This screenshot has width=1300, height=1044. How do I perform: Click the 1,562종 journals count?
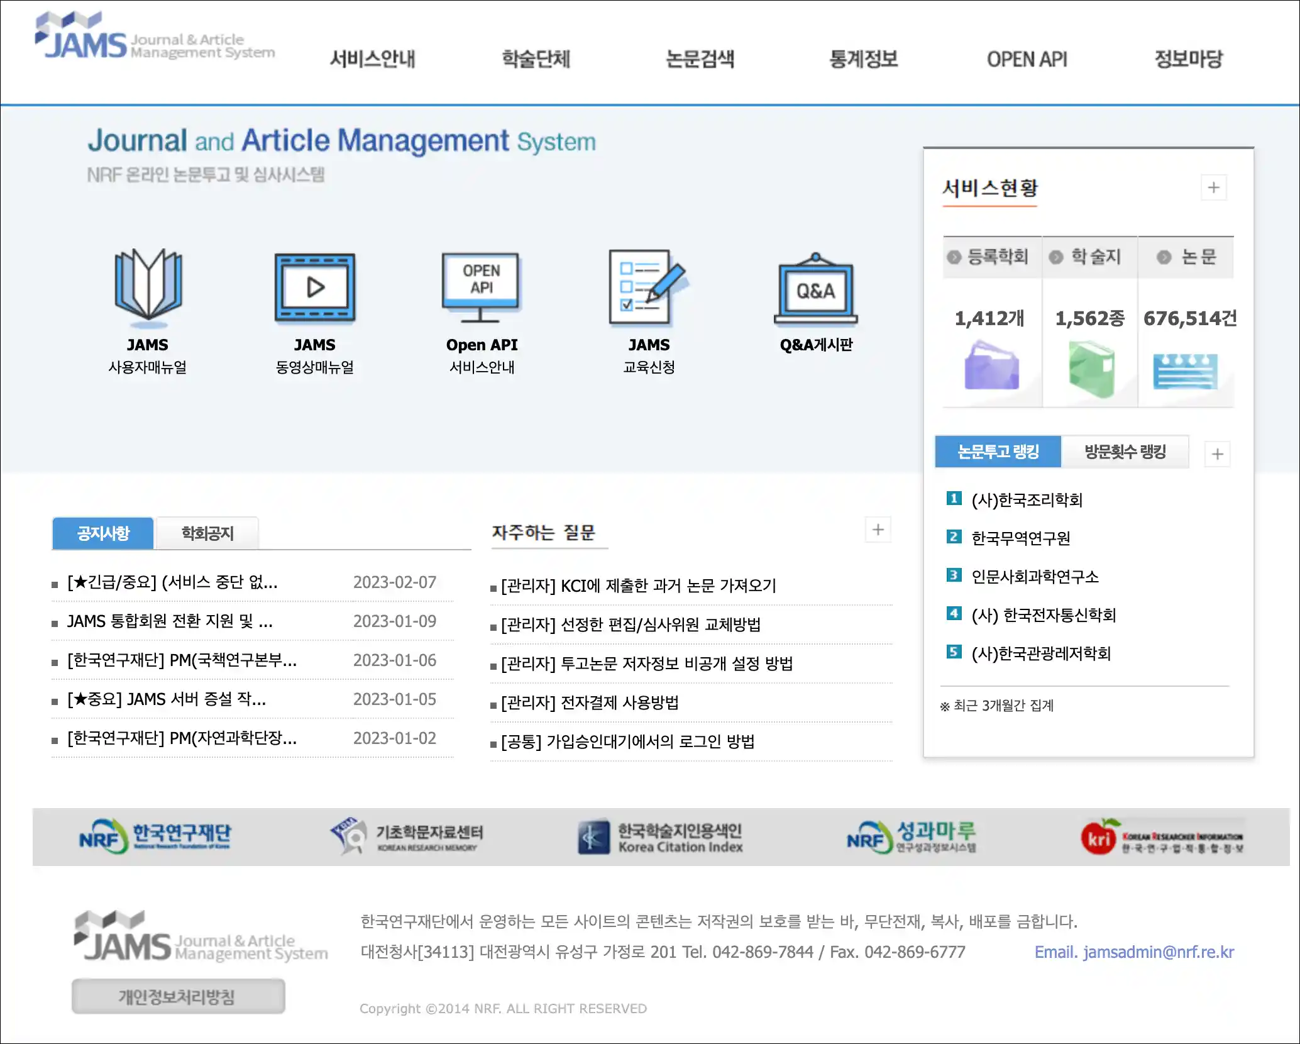point(1089,319)
